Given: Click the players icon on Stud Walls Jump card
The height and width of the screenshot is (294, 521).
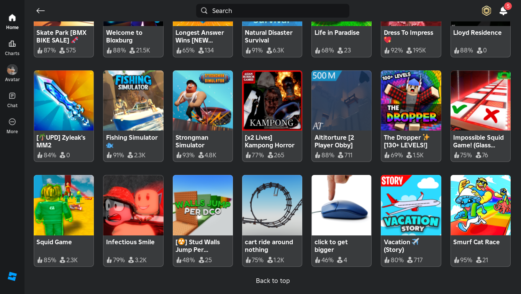Looking at the screenshot, I should pos(201,260).
